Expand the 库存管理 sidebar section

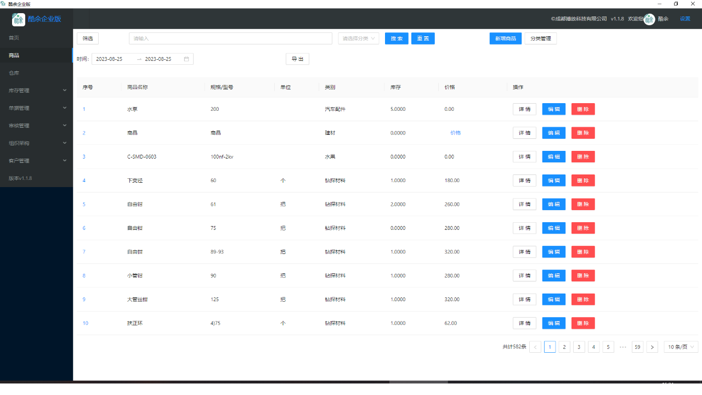(36, 90)
